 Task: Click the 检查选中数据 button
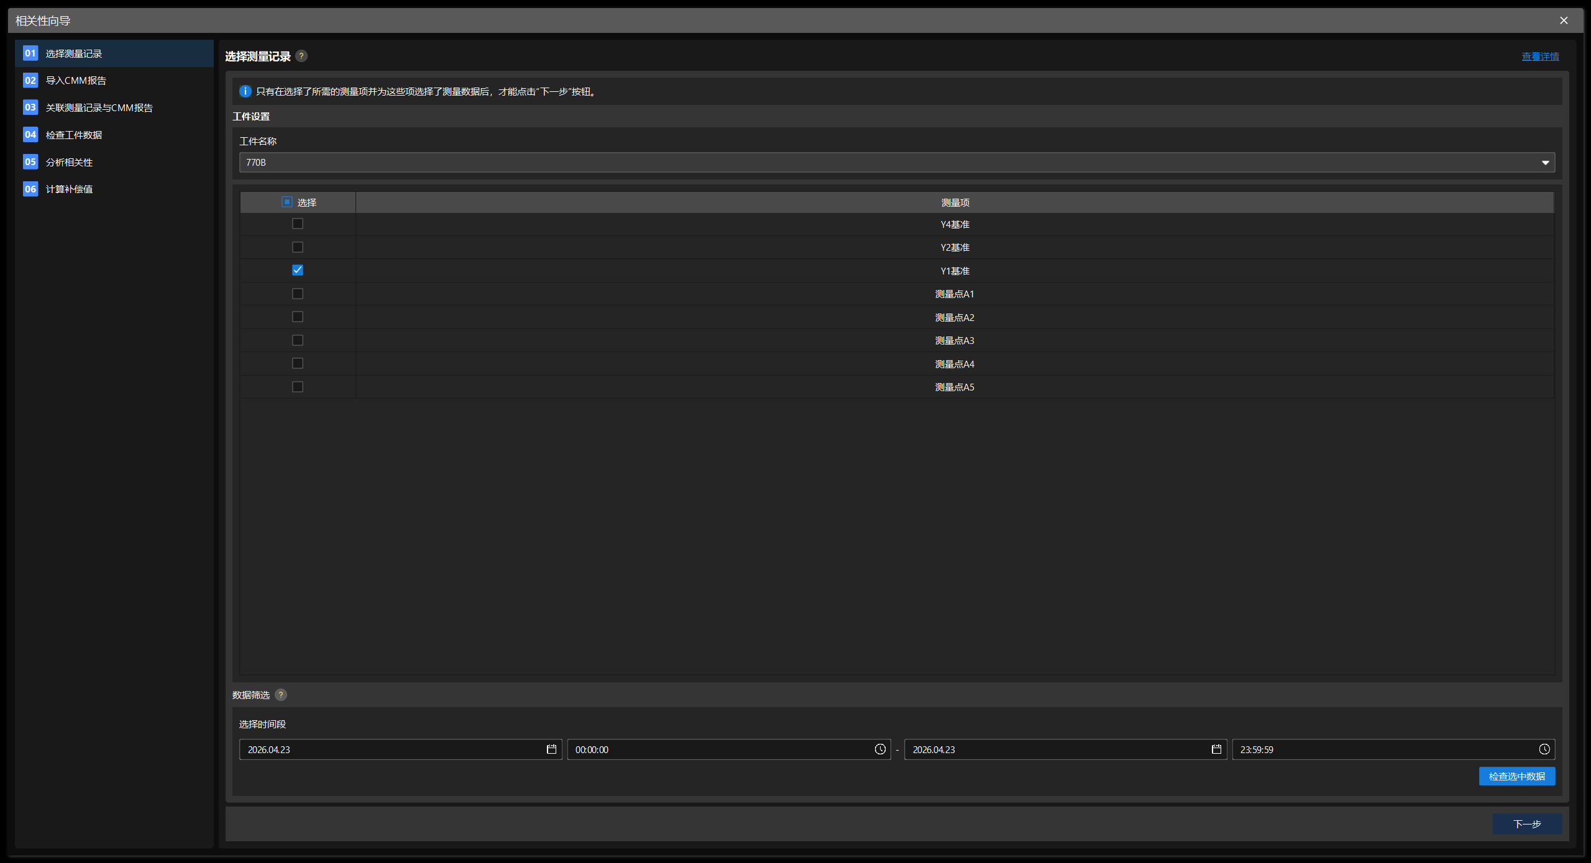[x=1516, y=776]
